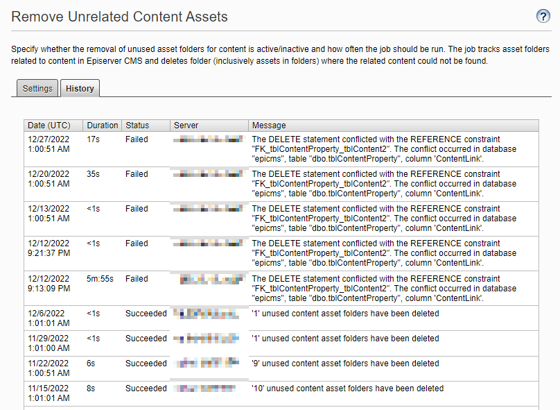The height and width of the screenshot is (410, 560).
Task: Click the Failed status for 12/13/2022
Action: [x=137, y=209]
